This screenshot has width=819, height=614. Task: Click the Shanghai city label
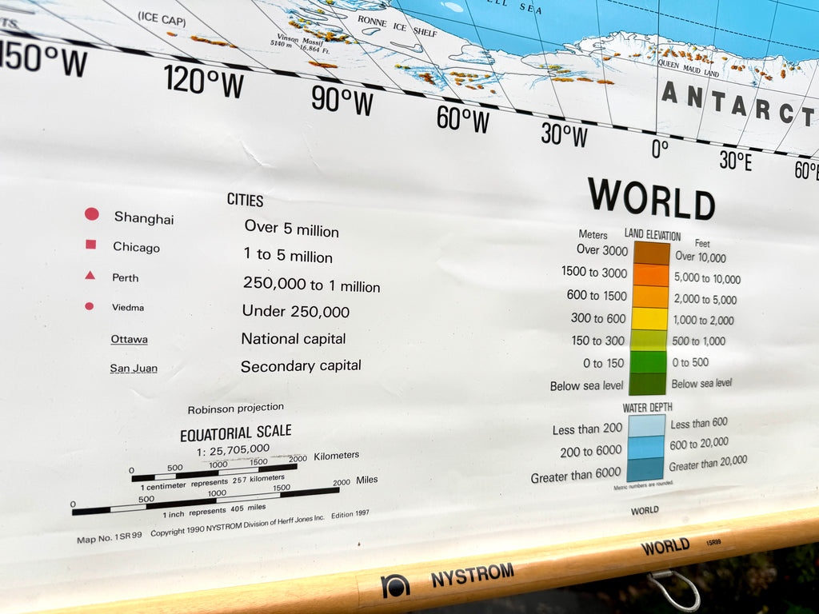coord(144,217)
